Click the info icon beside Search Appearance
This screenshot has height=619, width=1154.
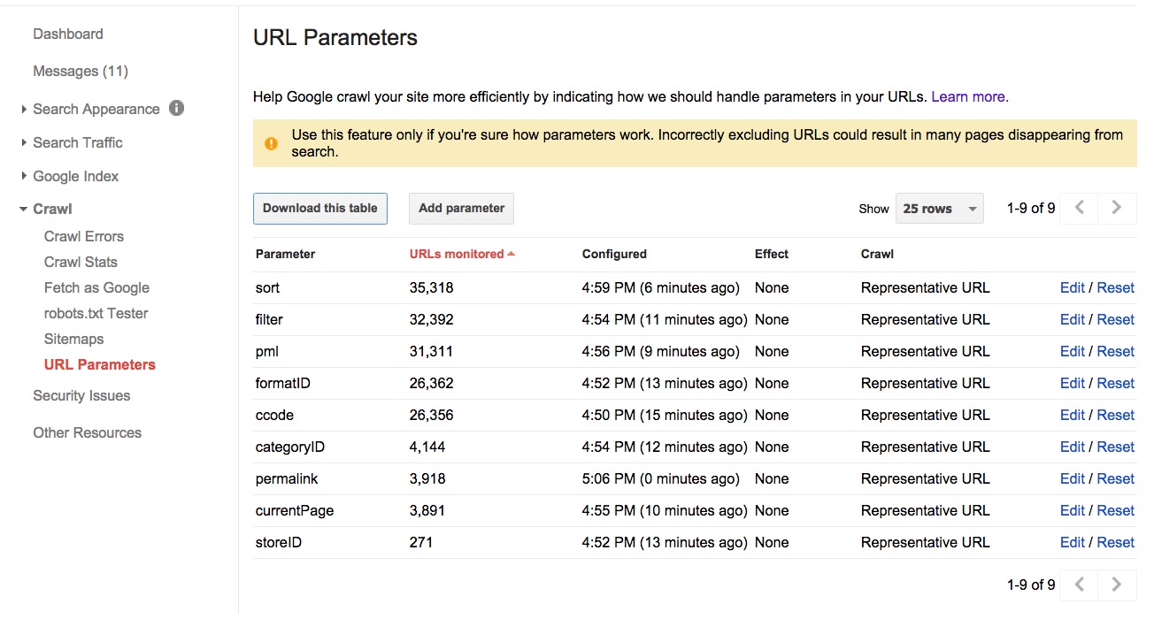176,109
